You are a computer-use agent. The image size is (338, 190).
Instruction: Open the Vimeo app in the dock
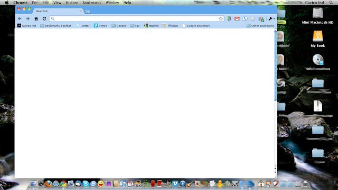pyautogui.click(x=175, y=184)
